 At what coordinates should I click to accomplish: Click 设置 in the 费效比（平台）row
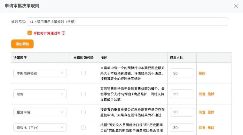click(202, 128)
